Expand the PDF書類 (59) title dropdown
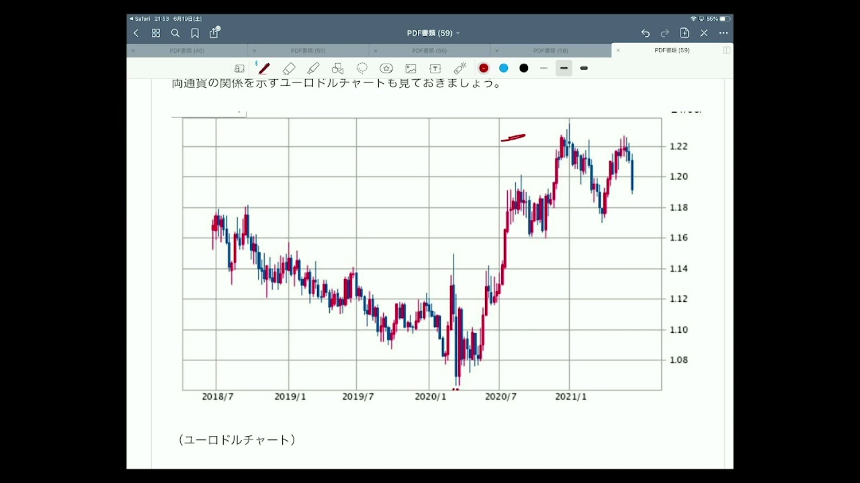The width and height of the screenshot is (860, 483). point(433,33)
